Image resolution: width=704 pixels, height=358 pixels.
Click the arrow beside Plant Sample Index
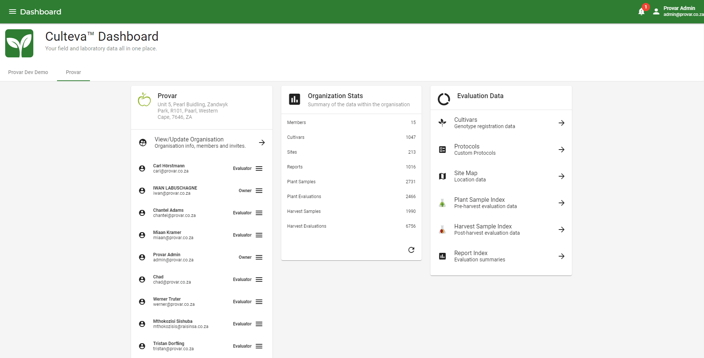pyautogui.click(x=561, y=203)
